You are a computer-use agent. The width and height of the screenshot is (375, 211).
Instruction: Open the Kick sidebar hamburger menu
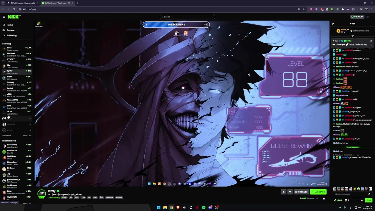(x=4, y=17)
